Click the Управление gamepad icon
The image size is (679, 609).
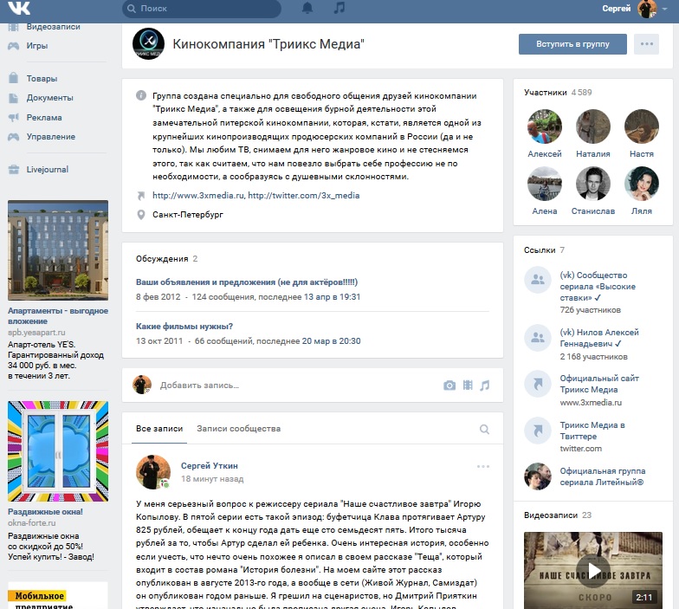coord(14,137)
